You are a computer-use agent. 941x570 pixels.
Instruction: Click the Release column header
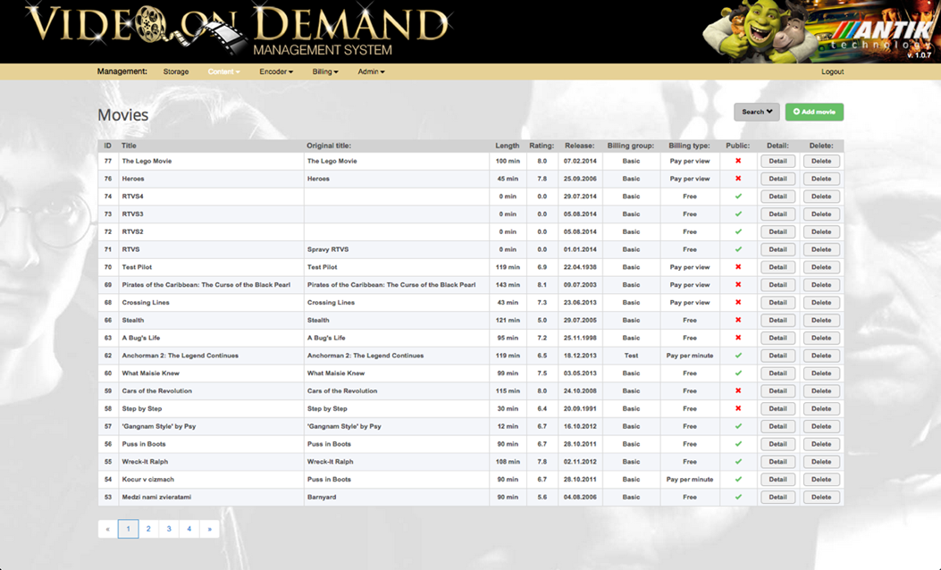579,146
